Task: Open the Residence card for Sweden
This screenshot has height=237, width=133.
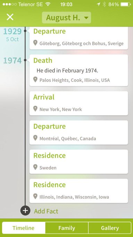Action: tap(78, 162)
